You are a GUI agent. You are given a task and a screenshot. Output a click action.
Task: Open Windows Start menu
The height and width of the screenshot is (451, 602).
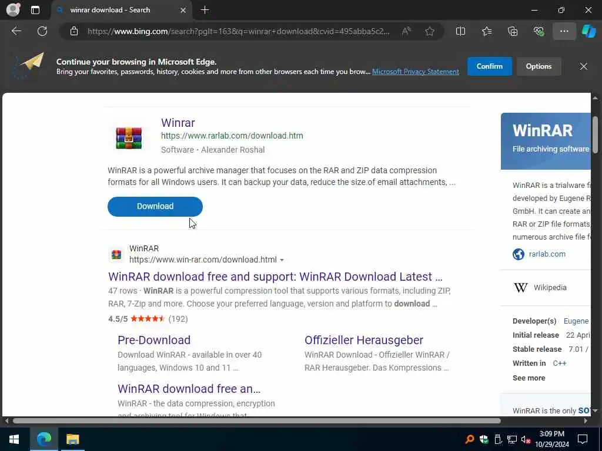(14, 439)
